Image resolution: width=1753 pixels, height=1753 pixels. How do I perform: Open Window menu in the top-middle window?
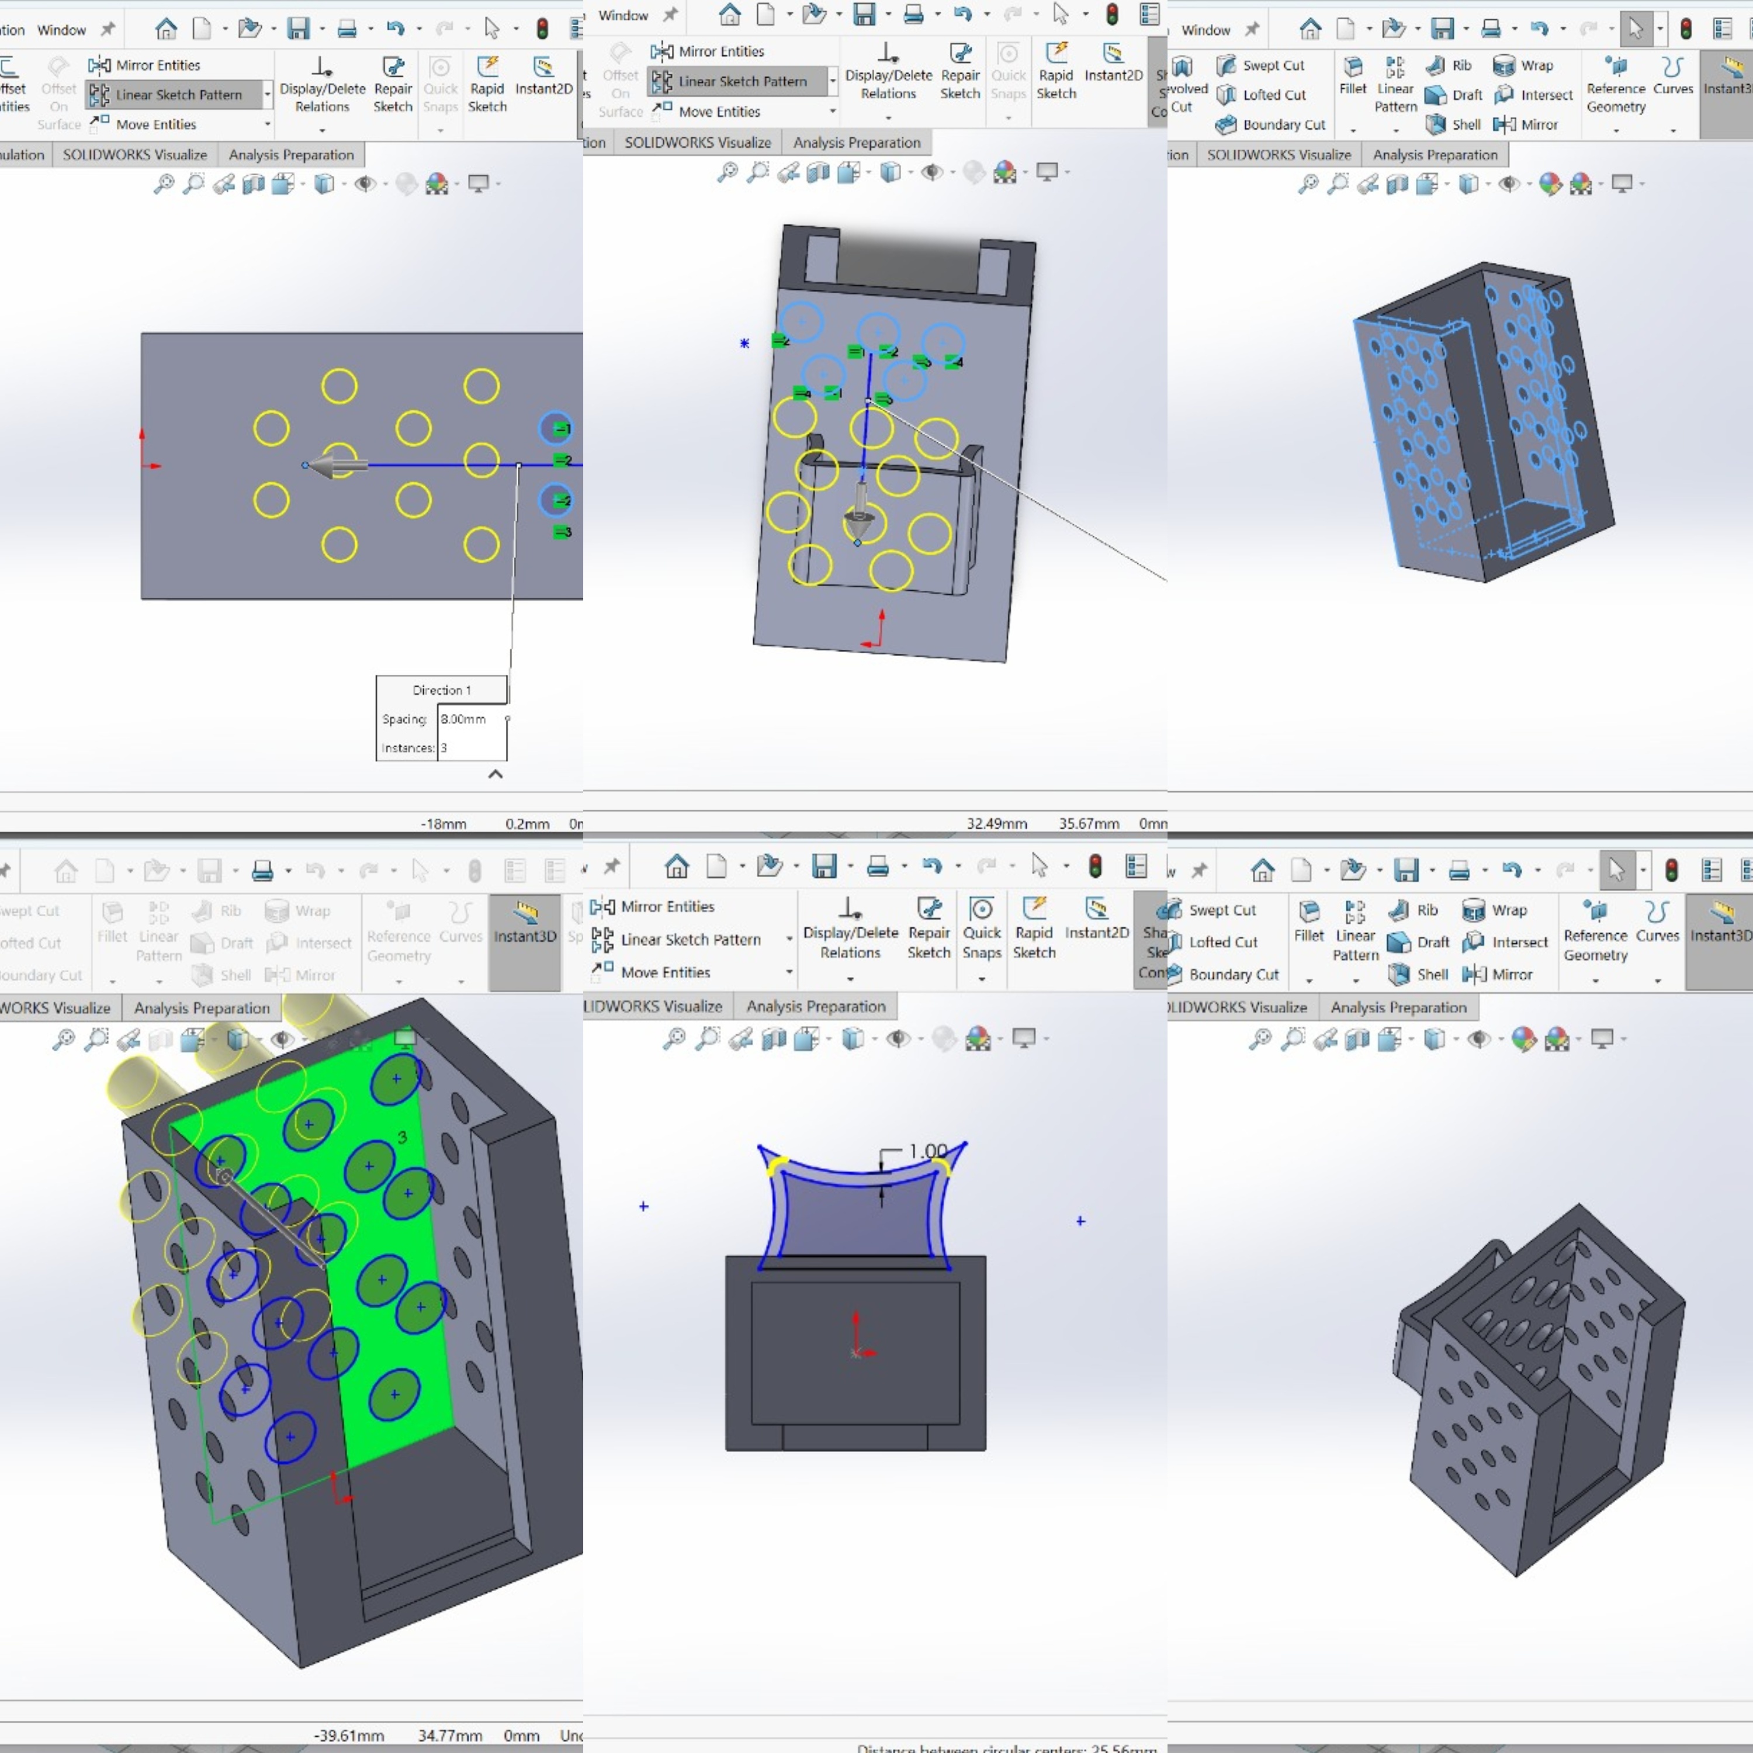(623, 15)
